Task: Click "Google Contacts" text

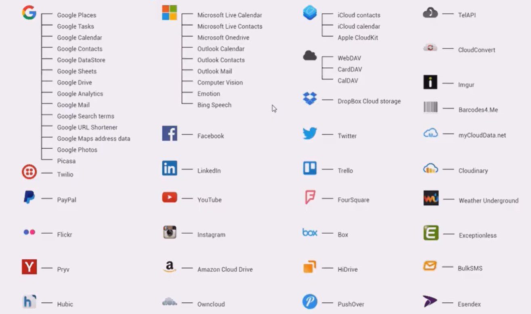Action: tap(80, 49)
